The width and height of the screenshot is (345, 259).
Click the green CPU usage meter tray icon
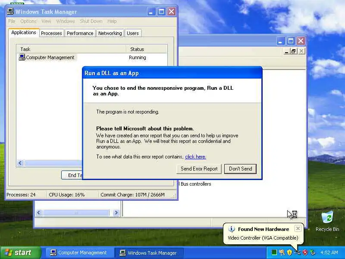[x=274, y=253]
